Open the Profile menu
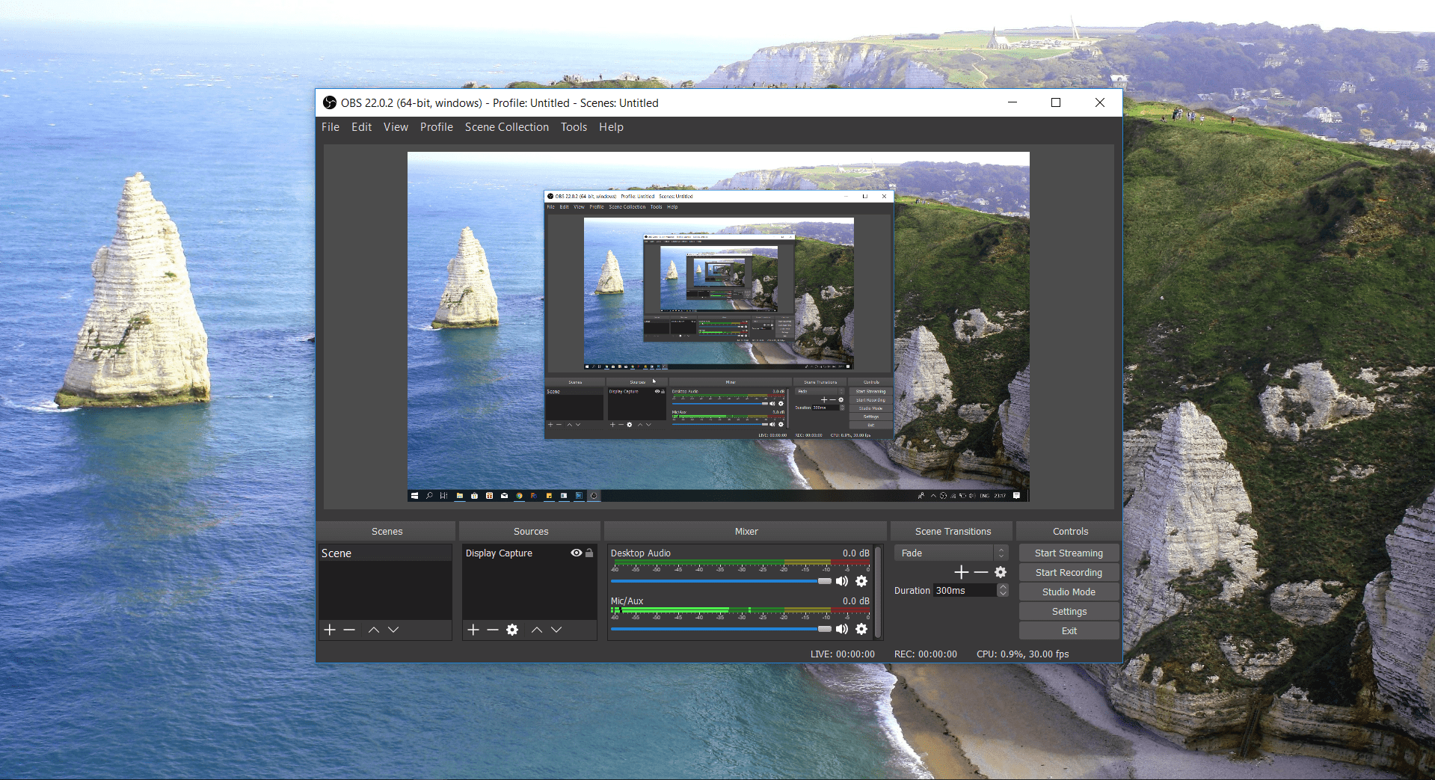Image resolution: width=1435 pixels, height=780 pixels. (x=437, y=127)
